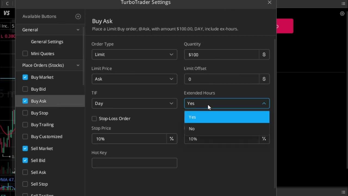Click the Stop Price percent unit icon
The width and height of the screenshot is (348, 196).
pyautogui.click(x=172, y=139)
